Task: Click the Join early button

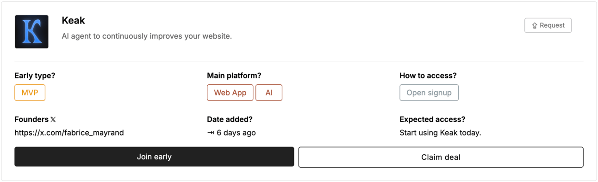Action: (x=154, y=157)
